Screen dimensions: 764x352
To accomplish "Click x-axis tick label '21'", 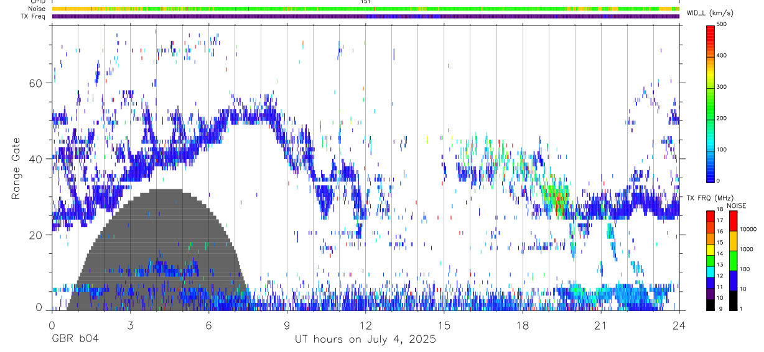I will (x=601, y=325).
